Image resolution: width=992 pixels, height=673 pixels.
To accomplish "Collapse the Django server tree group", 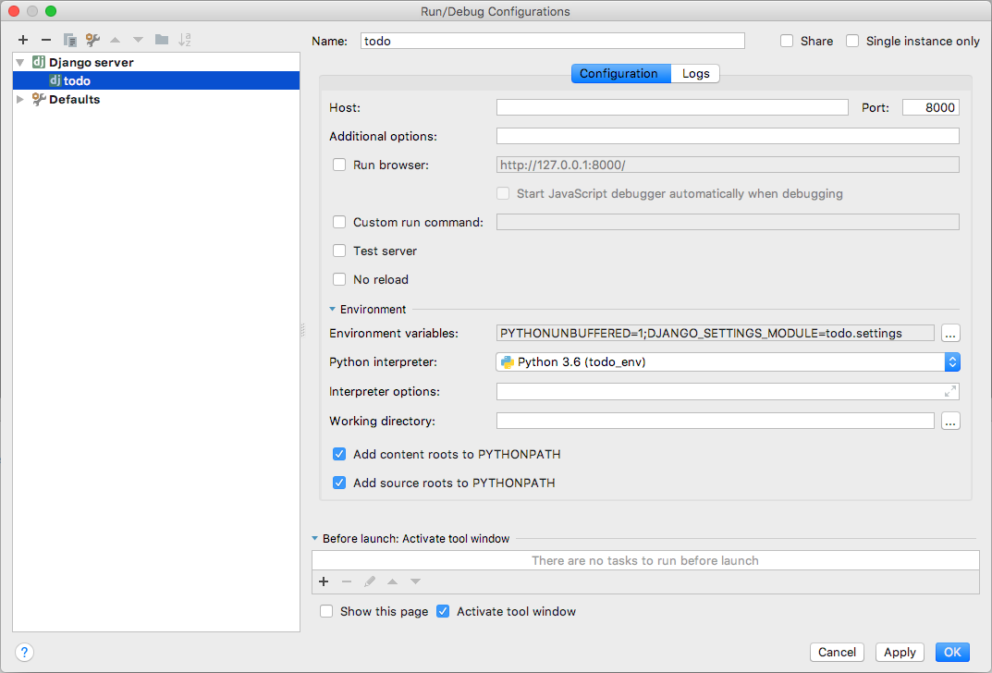I will click(20, 63).
